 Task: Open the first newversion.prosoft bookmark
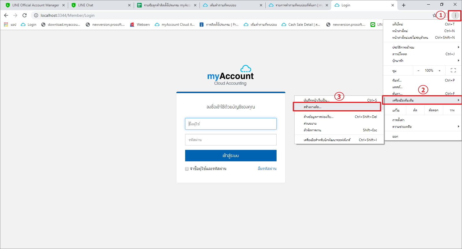[105, 25]
